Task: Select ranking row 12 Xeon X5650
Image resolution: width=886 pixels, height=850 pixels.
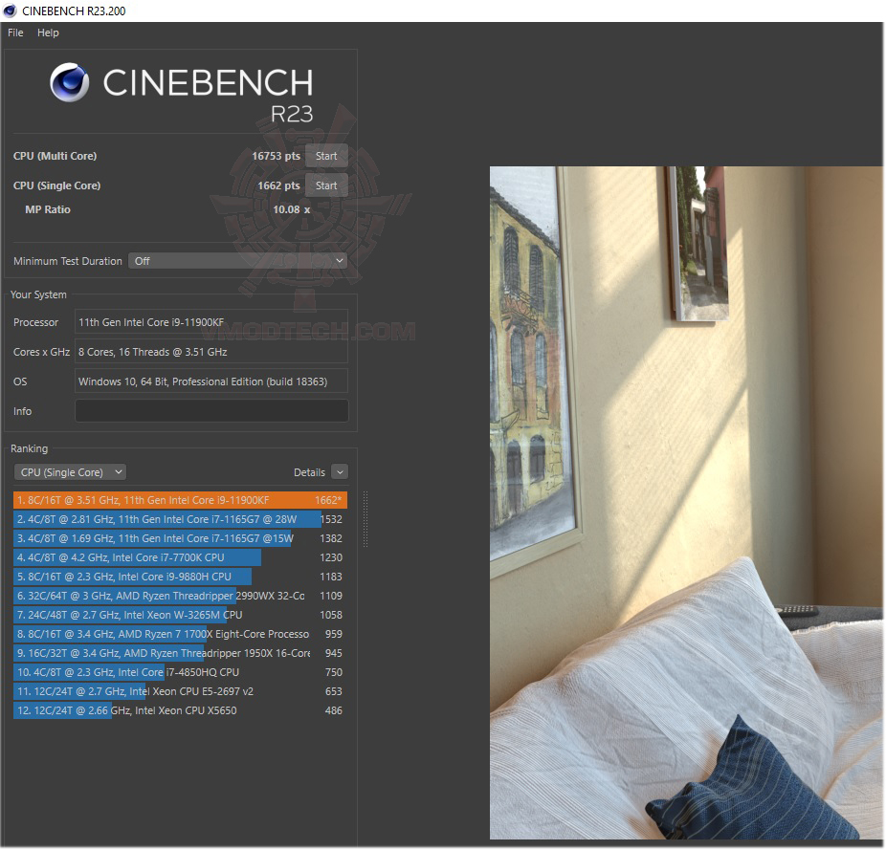Action: (x=180, y=711)
